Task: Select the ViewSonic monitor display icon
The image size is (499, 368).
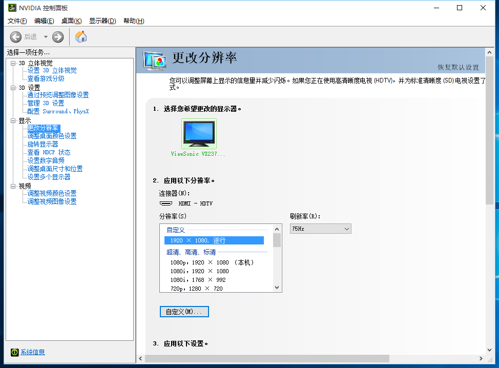Action: (x=199, y=134)
